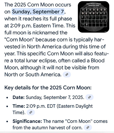Click the "Key details for the 2025 Corn Moon:" heading
This screenshot has height=133, width=114.
(x=48, y=88)
